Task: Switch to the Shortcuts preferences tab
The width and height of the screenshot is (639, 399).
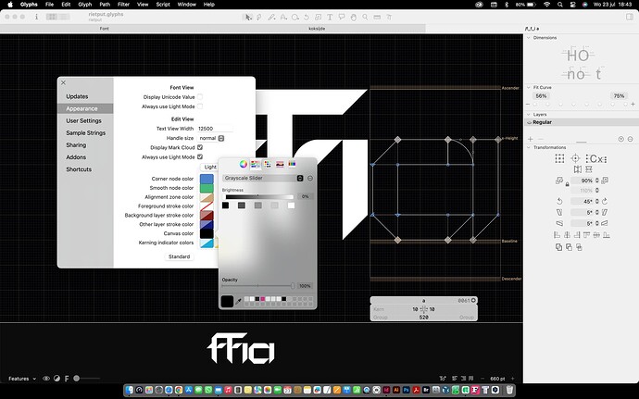Action: coord(79,169)
